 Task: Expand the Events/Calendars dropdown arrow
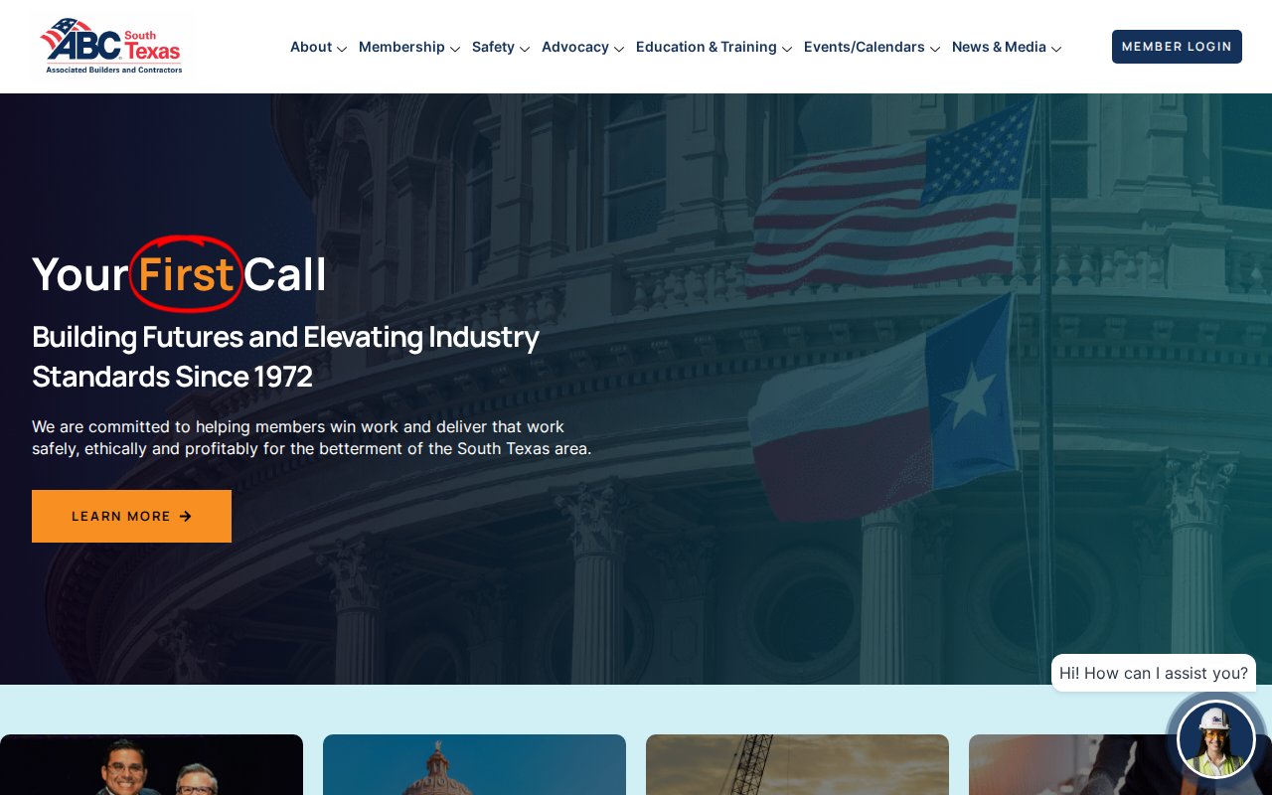pyautogui.click(x=935, y=49)
